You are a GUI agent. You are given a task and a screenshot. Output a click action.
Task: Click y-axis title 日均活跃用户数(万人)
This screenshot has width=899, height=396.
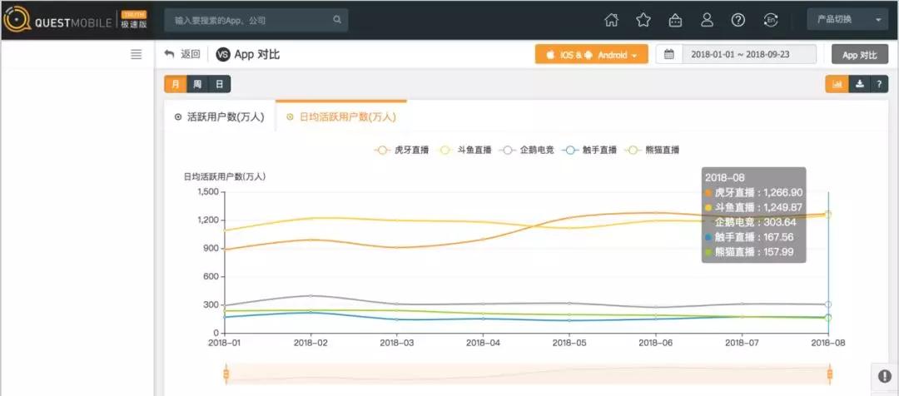[225, 176]
